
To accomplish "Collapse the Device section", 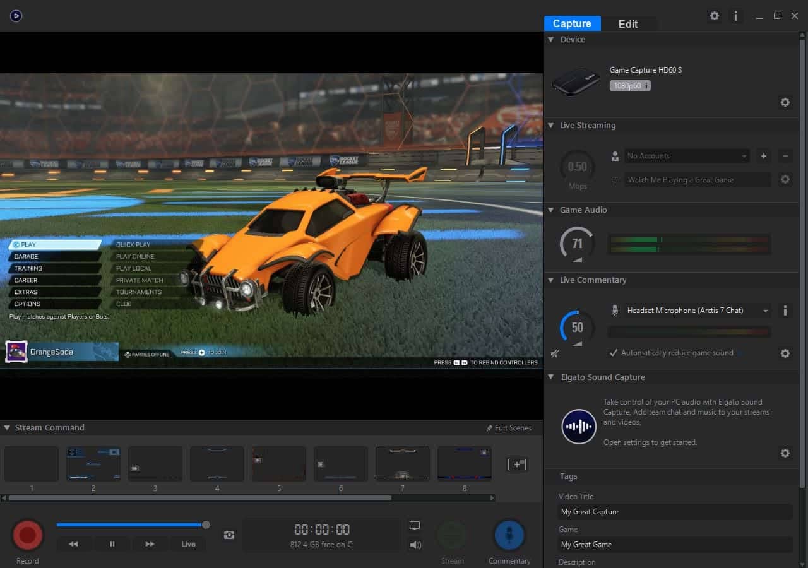I will pyautogui.click(x=551, y=39).
